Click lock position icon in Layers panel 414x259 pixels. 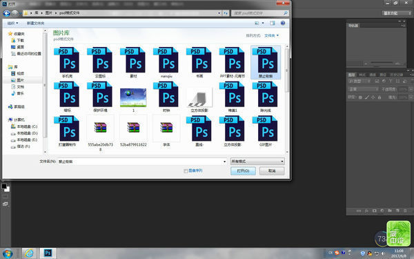[x=373, y=97]
